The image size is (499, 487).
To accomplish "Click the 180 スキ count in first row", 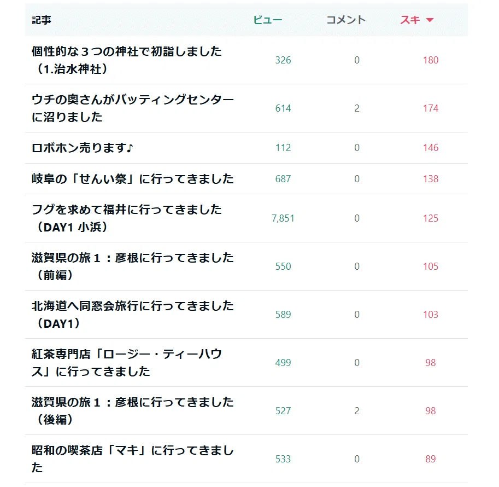I will pos(431,60).
